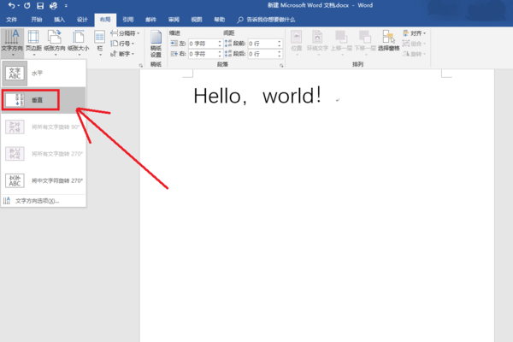Click the 文字方向 (Text Direction) ribbon icon
This screenshot has height=342, width=513.
pos(12,43)
